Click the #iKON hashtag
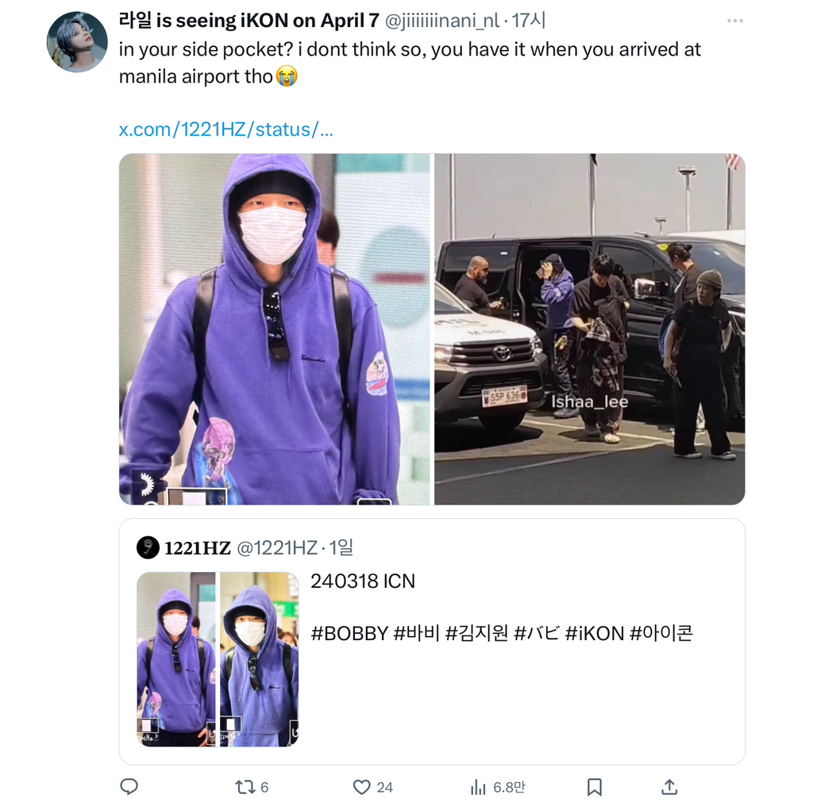 594,634
